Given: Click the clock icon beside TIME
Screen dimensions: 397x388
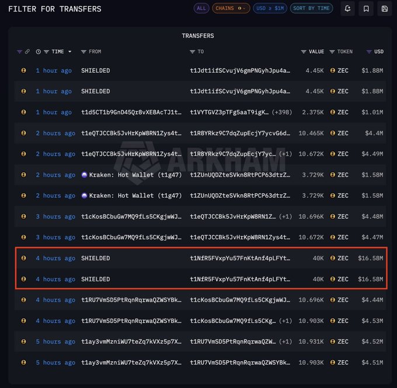Looking at the screenshot, I should [x=38, y=51].
